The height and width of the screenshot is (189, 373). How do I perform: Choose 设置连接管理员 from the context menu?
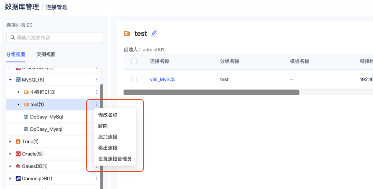(115, 159)
